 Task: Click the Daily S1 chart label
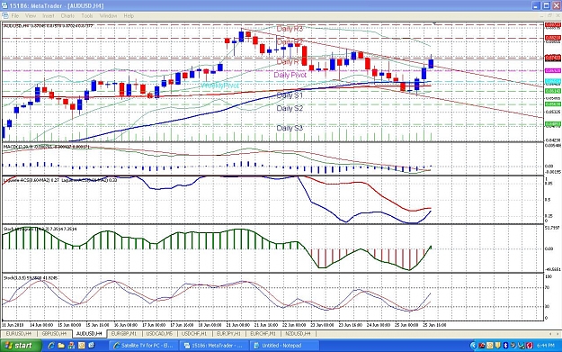(x=290, y=95)
